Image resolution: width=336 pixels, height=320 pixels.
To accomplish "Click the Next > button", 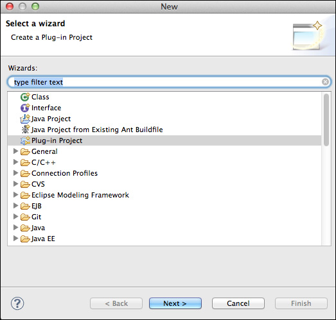I will [175, 303].
